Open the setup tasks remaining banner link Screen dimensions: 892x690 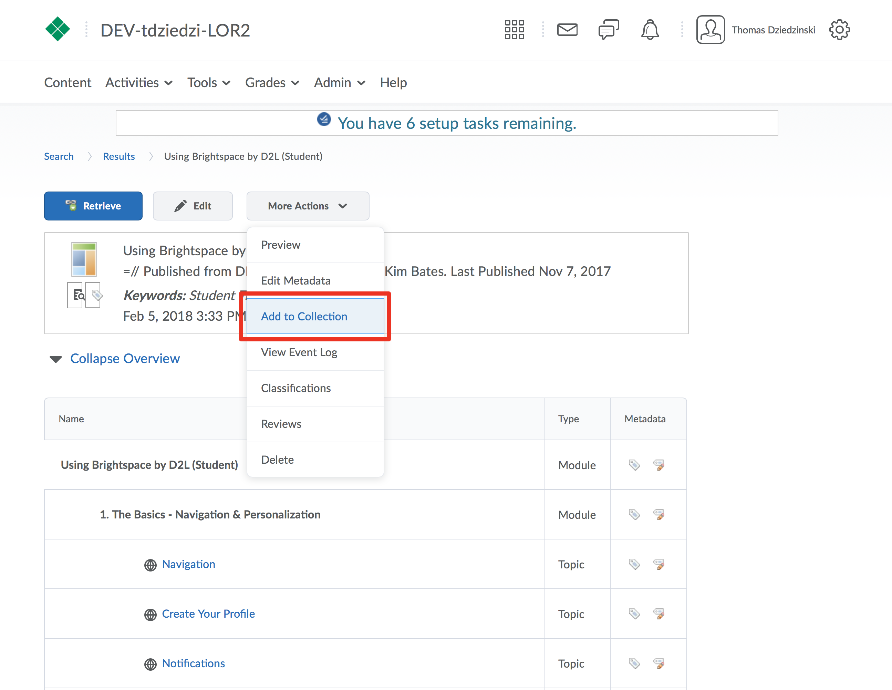pyautogui.click(x=457, y=123)
